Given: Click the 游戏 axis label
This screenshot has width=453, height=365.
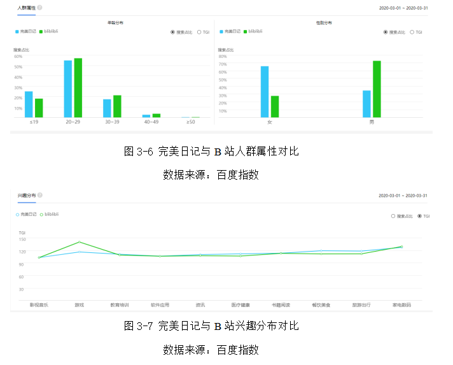Looking at the screenshot, I should (80, 305).
